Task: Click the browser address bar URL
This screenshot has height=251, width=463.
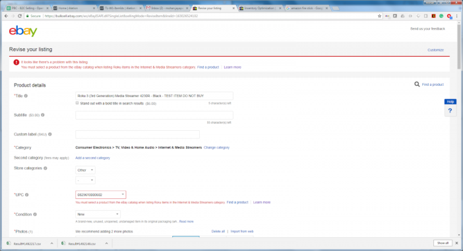Action: [121, 16]
